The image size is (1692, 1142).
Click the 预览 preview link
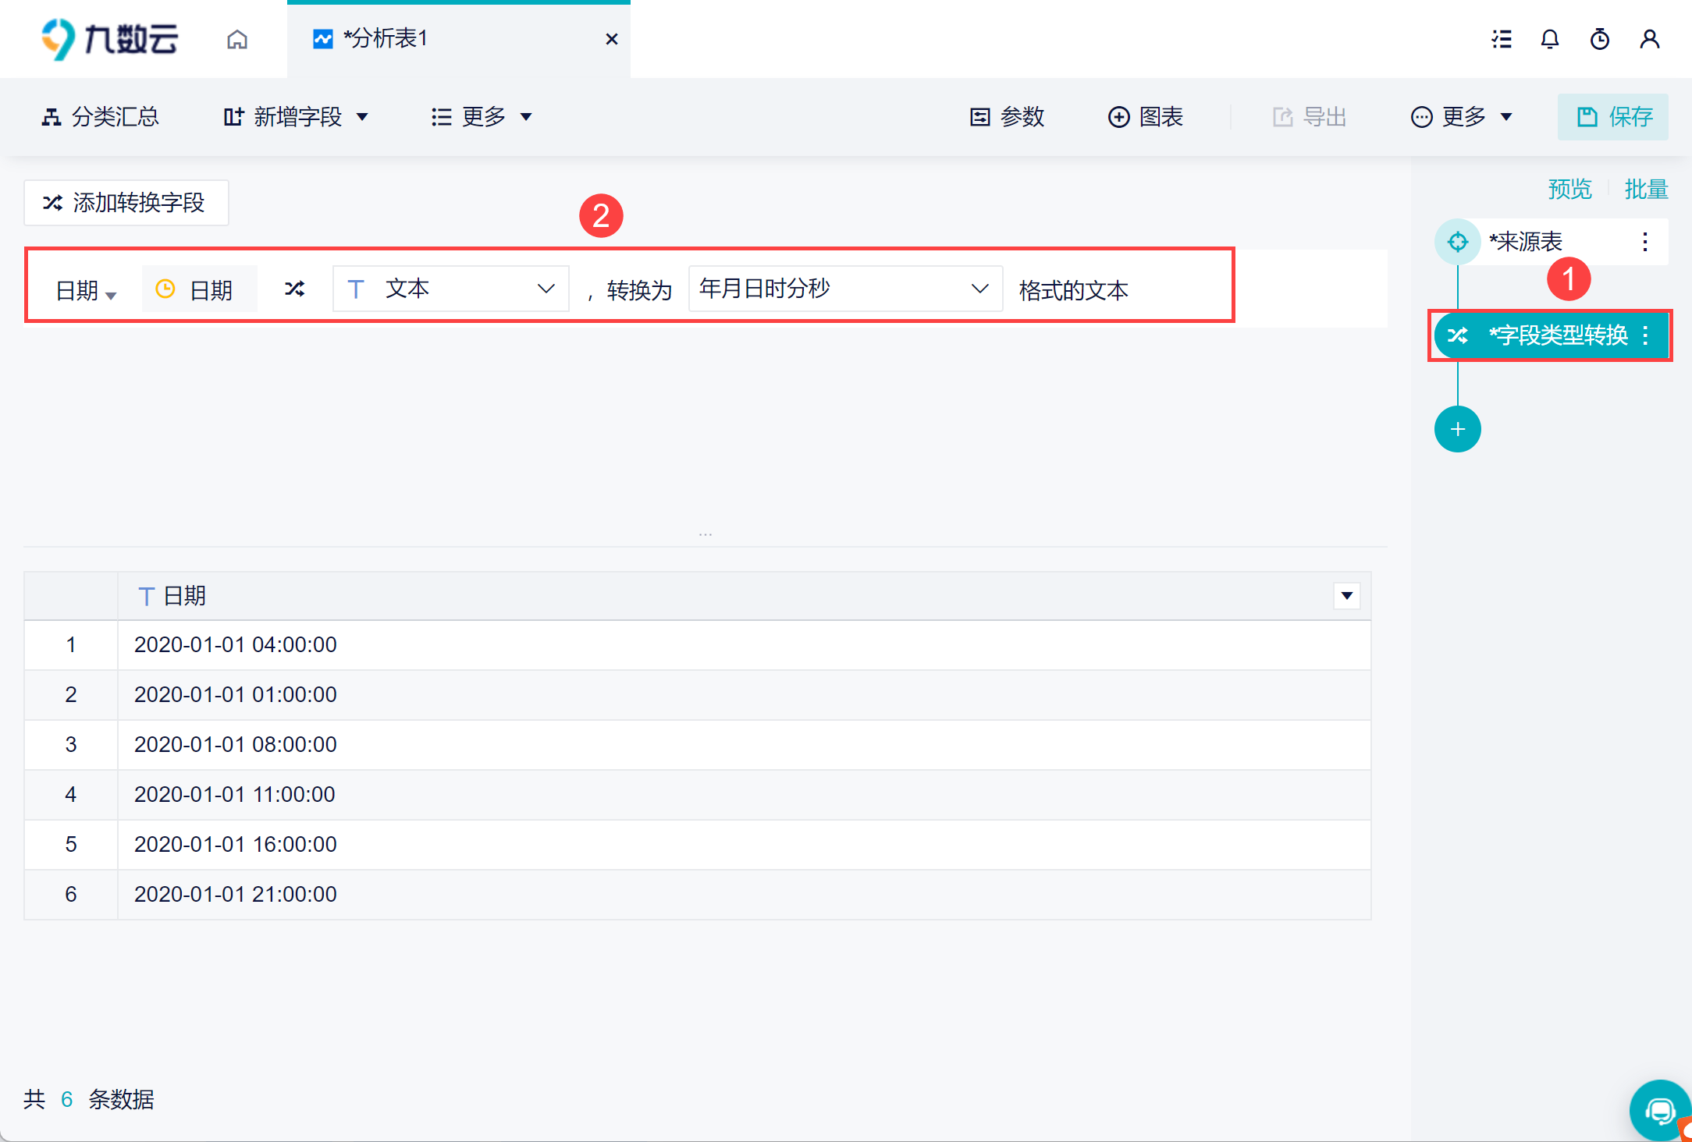pyautogui.click(x=1569, y=189)
